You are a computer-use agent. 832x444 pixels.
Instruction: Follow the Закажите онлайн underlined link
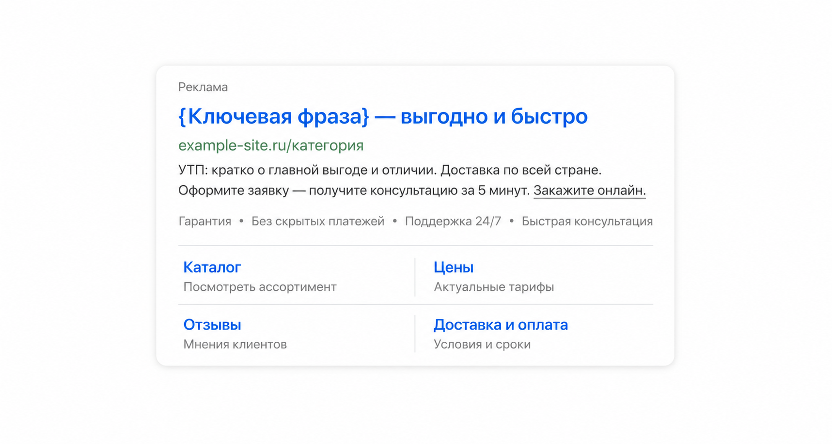point(589,190)
